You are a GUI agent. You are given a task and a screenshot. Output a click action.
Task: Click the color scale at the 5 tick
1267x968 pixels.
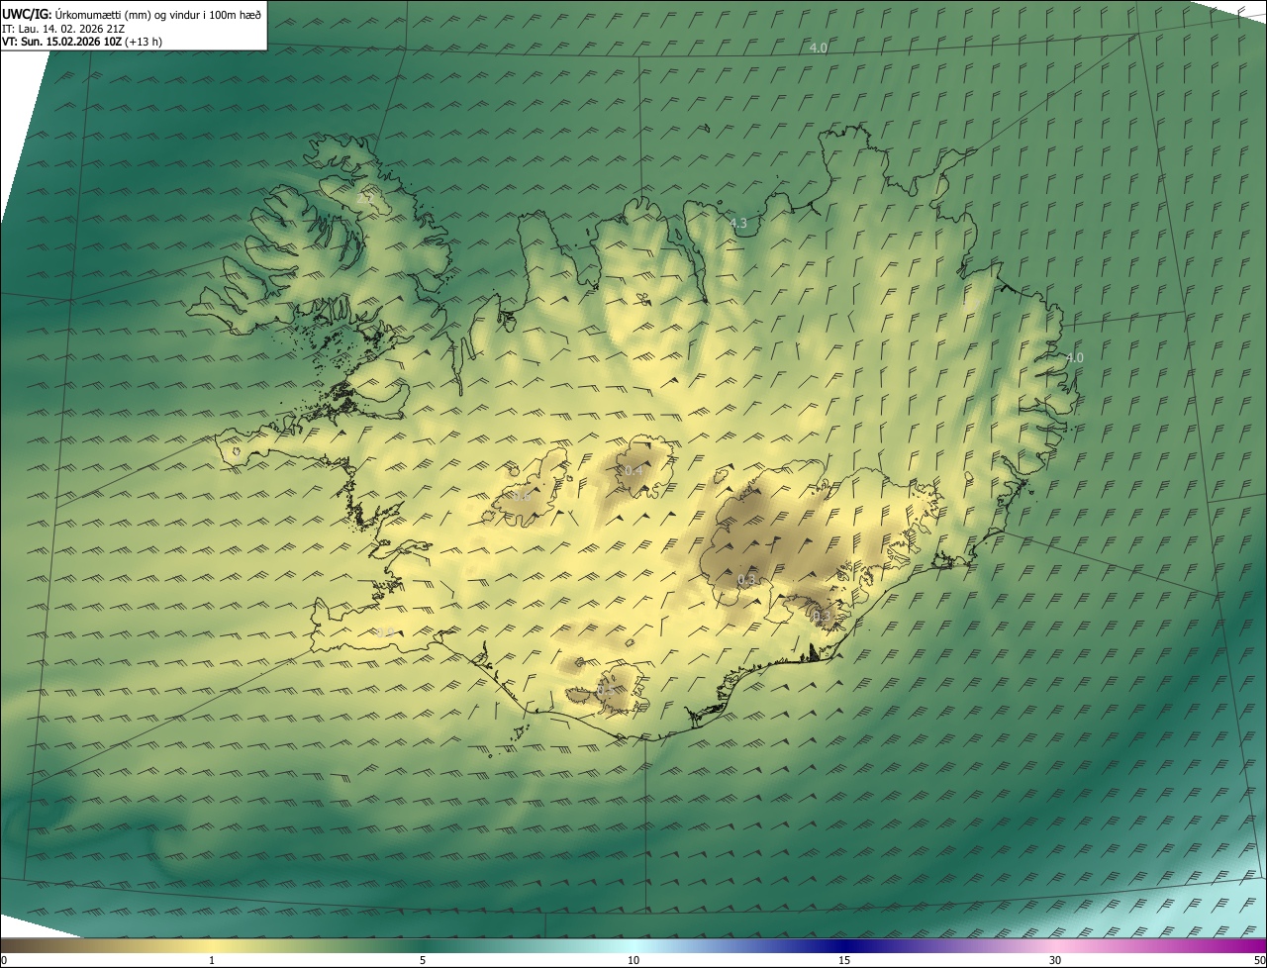click(423, 961)
